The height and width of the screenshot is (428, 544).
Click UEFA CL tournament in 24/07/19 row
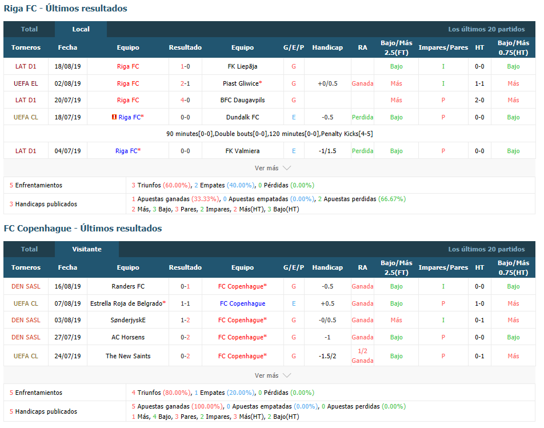click(x=26, y=356)
